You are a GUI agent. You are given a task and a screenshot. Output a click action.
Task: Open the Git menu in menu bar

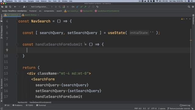59,1
